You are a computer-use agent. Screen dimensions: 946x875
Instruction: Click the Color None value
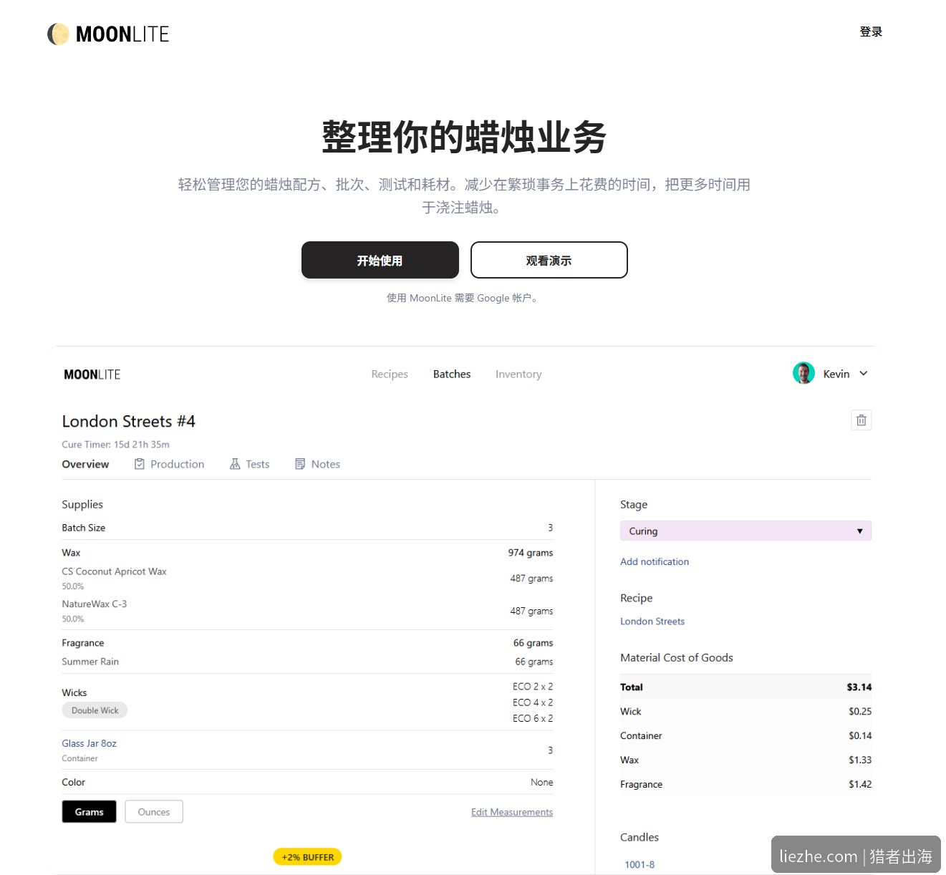tap(541, 782)
